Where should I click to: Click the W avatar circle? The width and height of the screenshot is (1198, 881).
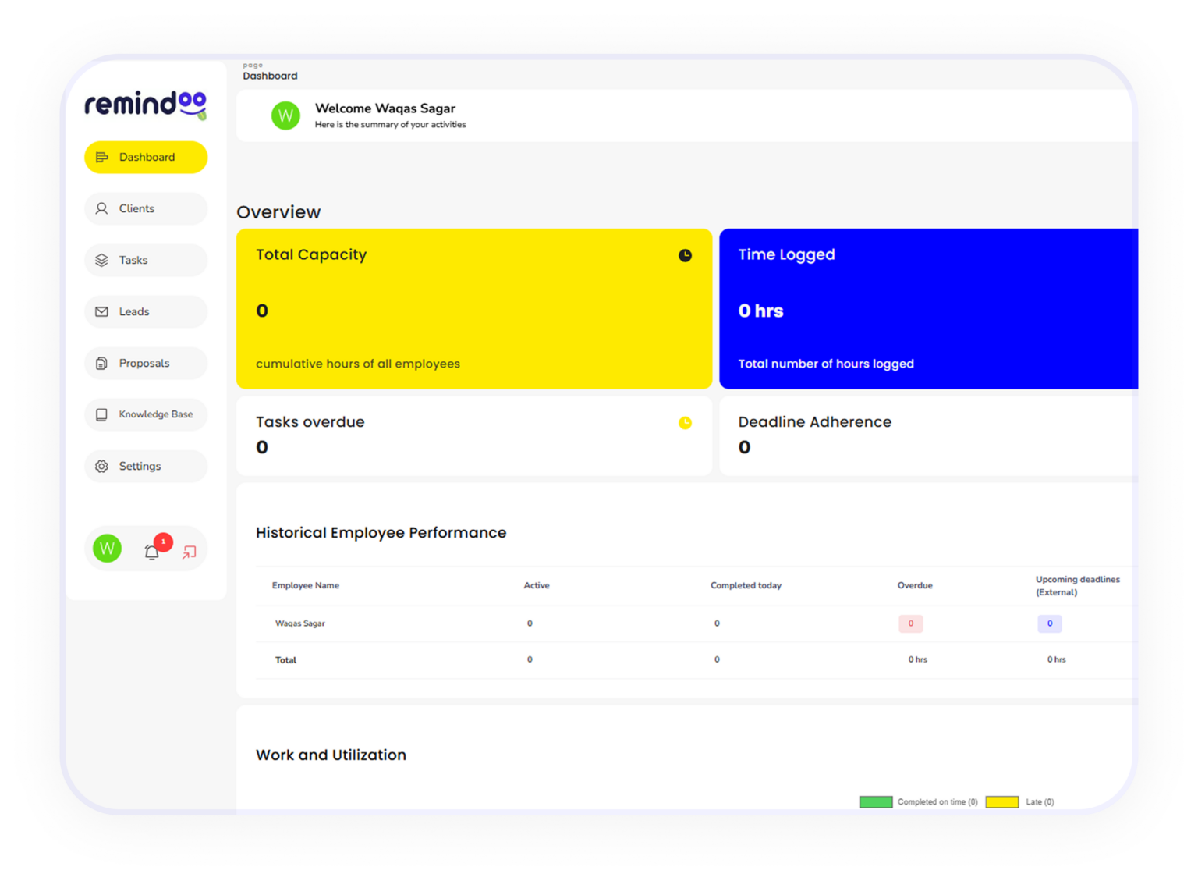click(x=107, y=549)
